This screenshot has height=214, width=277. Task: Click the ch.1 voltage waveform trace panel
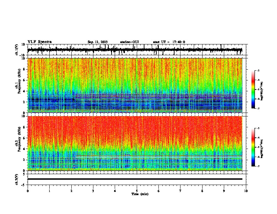(137, 50)
